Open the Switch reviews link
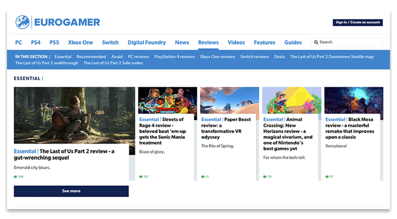Image resolution: width=397 pixels, height=219 pixels. (x=255, y=56)
